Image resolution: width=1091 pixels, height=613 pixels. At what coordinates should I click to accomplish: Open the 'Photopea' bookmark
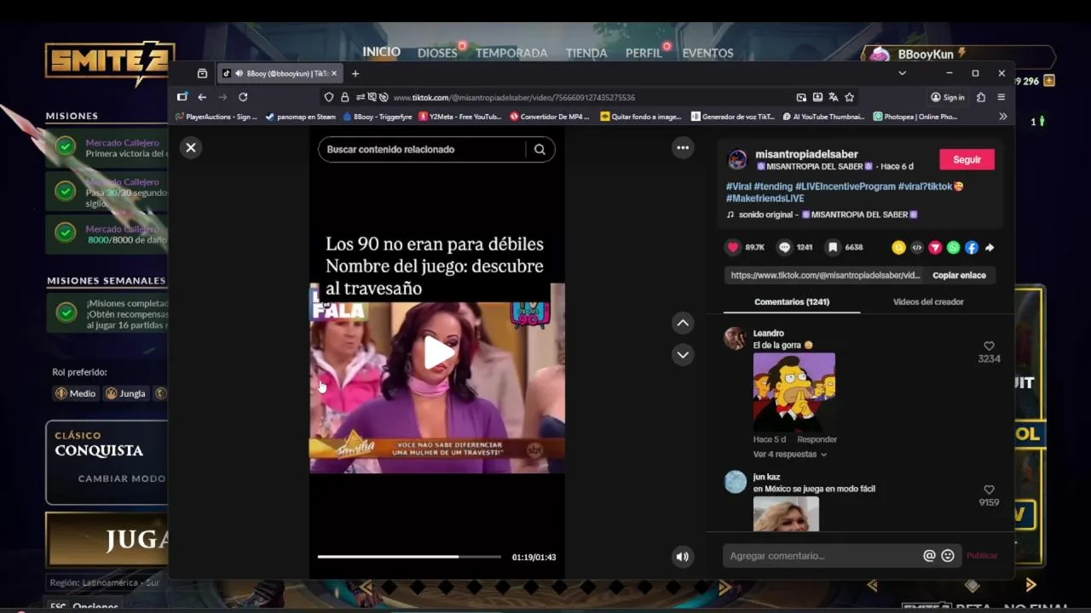click(915, 117)
